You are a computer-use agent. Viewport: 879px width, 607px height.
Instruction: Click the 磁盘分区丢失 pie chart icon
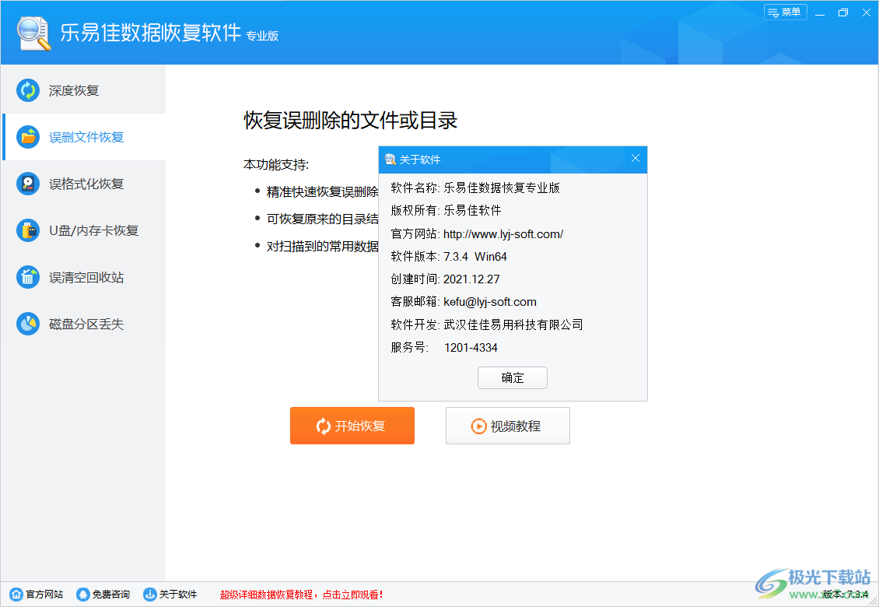pos(28,324)
